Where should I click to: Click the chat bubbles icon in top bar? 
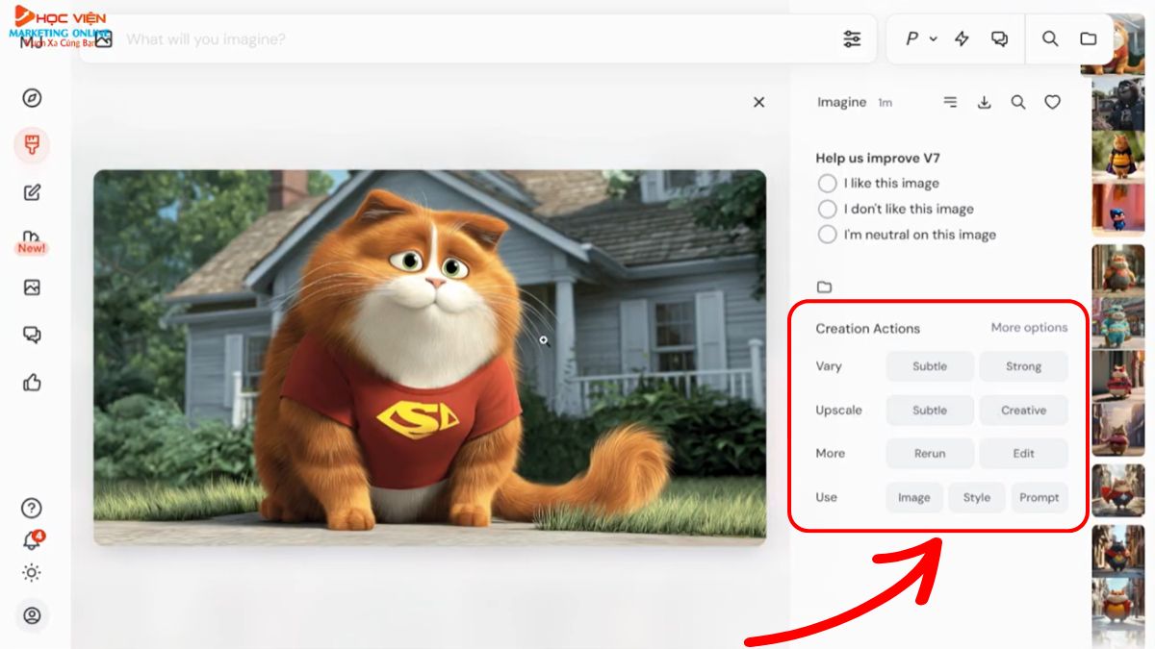(1000, 38)
